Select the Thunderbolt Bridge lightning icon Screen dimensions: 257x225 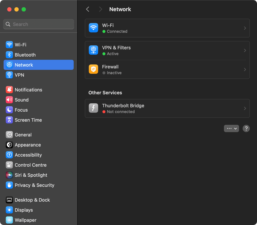point(93,108)
